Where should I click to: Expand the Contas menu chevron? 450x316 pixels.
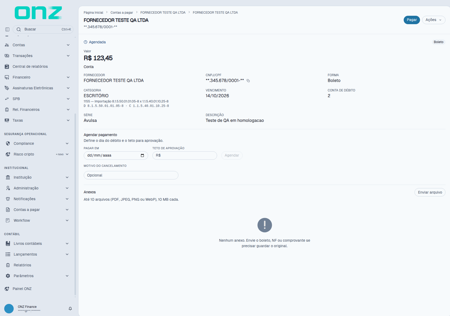click(x=68, y=45)
